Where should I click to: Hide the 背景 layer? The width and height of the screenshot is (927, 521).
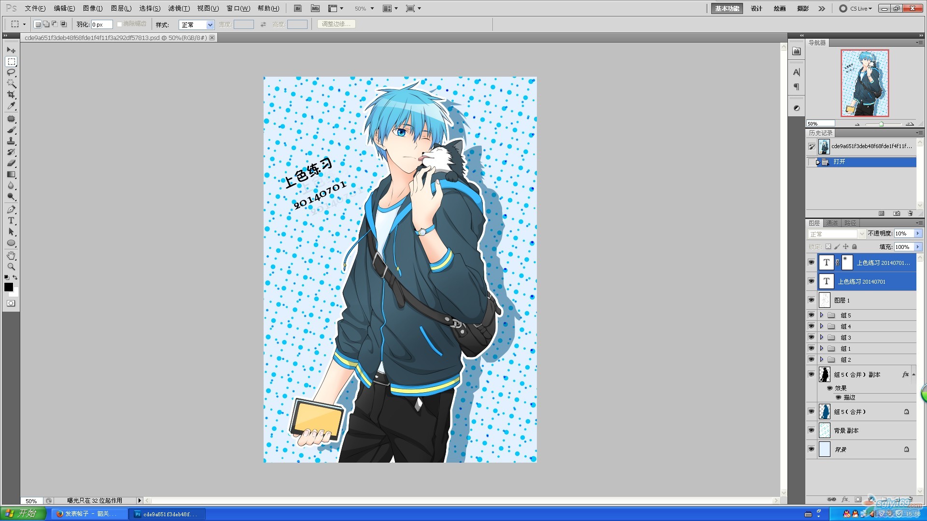(x=811, y=449)
